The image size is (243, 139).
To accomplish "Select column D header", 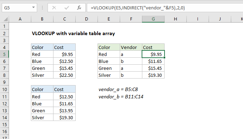I will (x=86, y=19).
